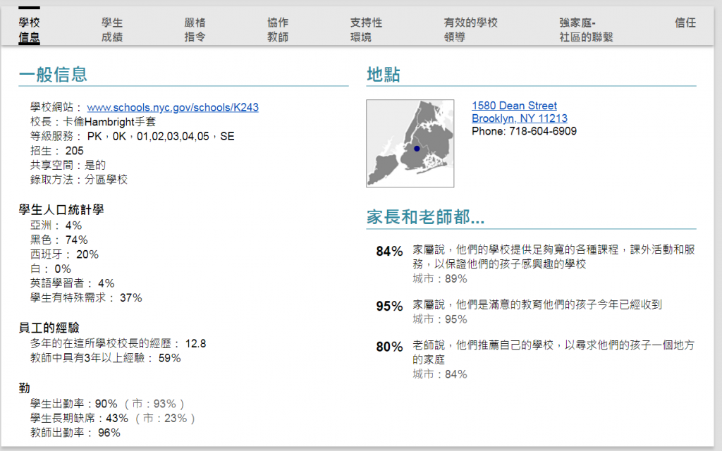Switch to the 學生成績 tab

pos(112,30)
